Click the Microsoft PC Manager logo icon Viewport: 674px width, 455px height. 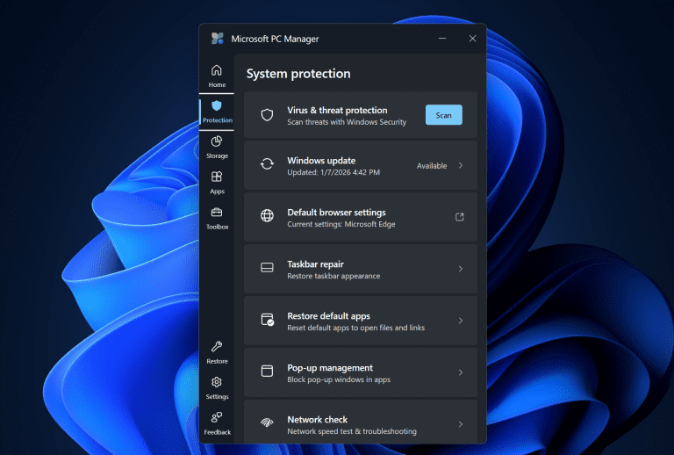(218, 39)
